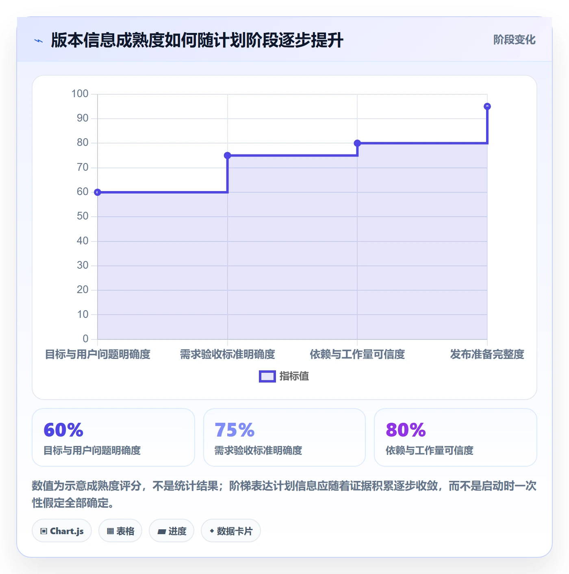This screenshot has width=569, height=574.
Task: Click the bar icon in 进度 chip
Action: click(161, 532)
